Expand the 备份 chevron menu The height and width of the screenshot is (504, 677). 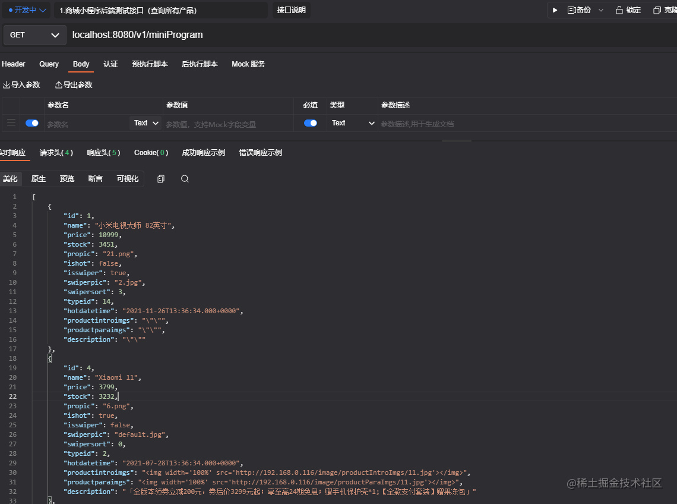click(x=600, y=10)
